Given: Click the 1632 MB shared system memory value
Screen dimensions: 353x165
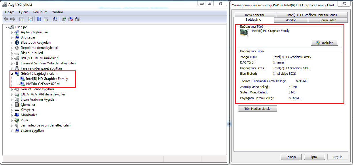Looking at the screenshot, I should coord(295,98).
